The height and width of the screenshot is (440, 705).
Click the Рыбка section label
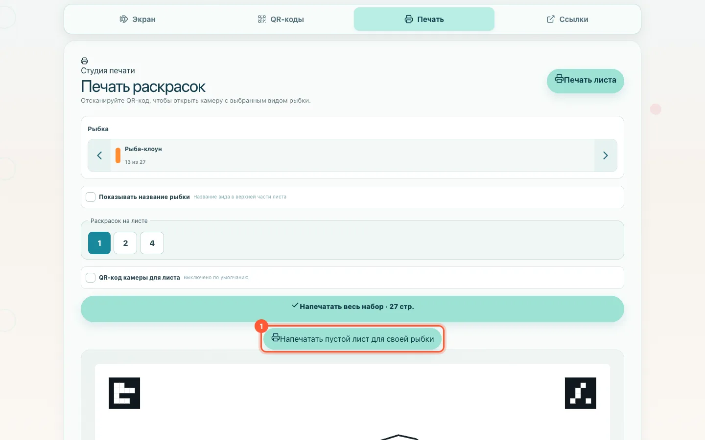[98, 129]
